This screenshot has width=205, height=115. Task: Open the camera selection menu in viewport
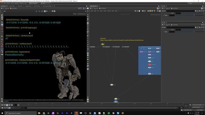point(82,14)
